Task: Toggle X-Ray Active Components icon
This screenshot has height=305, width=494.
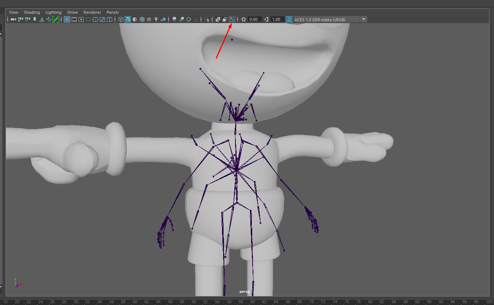Action: coord(225,19)
